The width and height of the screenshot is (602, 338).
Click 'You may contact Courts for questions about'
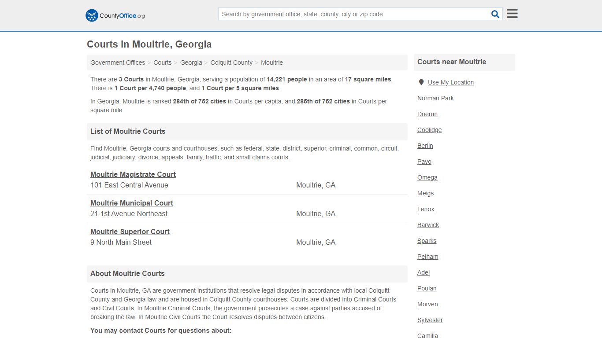pos(161,331)
